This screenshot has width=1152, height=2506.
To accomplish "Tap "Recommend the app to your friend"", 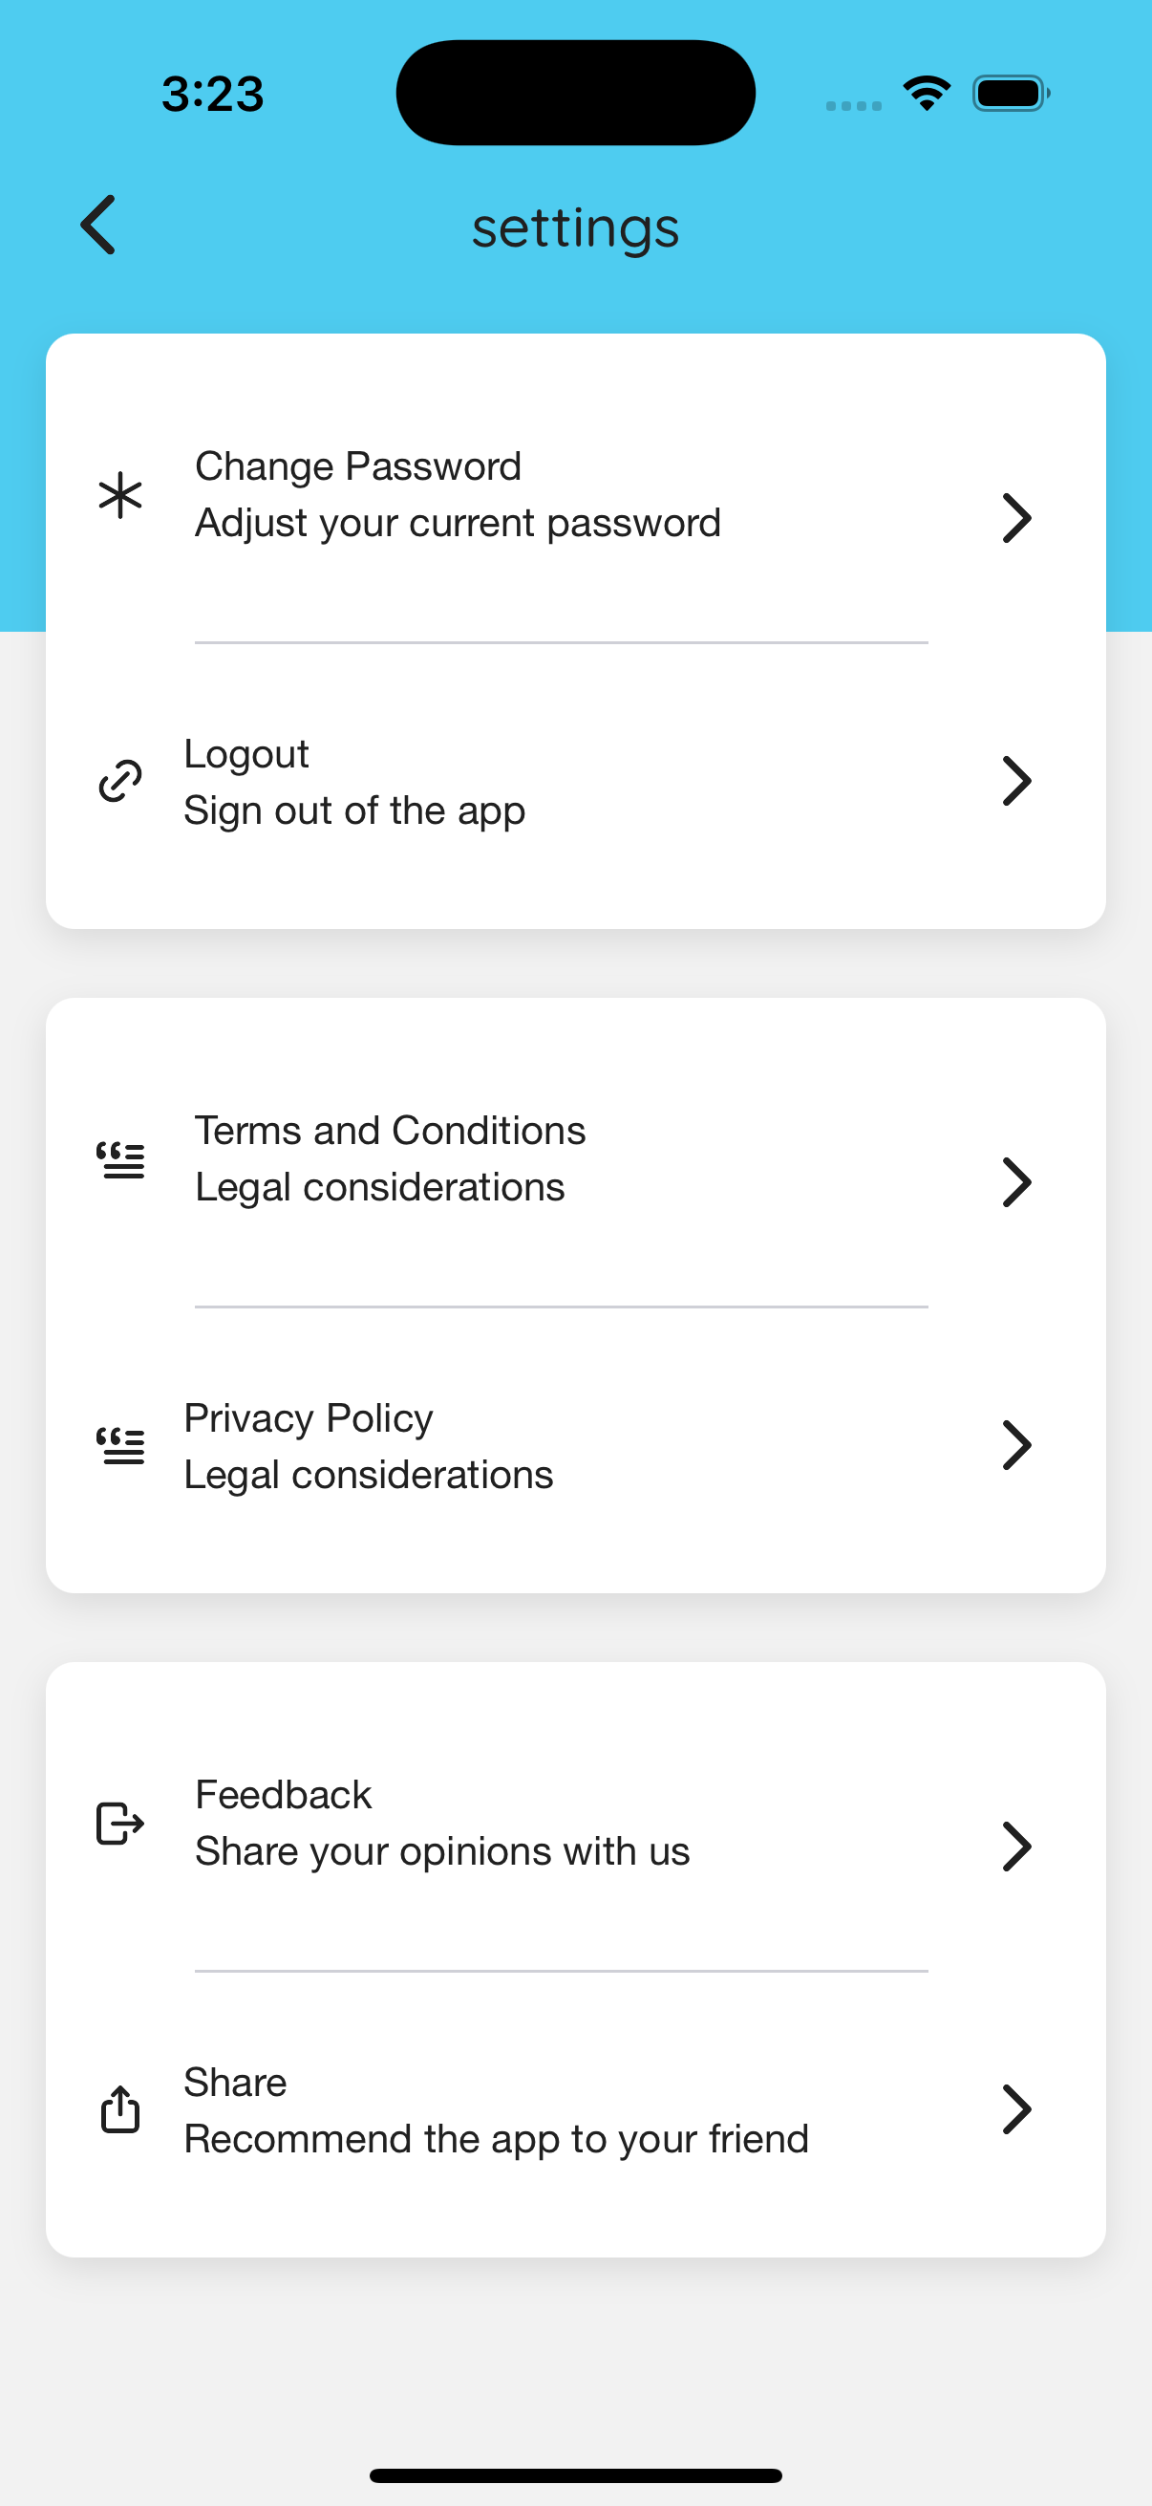I will click(x=496, y=2138).
